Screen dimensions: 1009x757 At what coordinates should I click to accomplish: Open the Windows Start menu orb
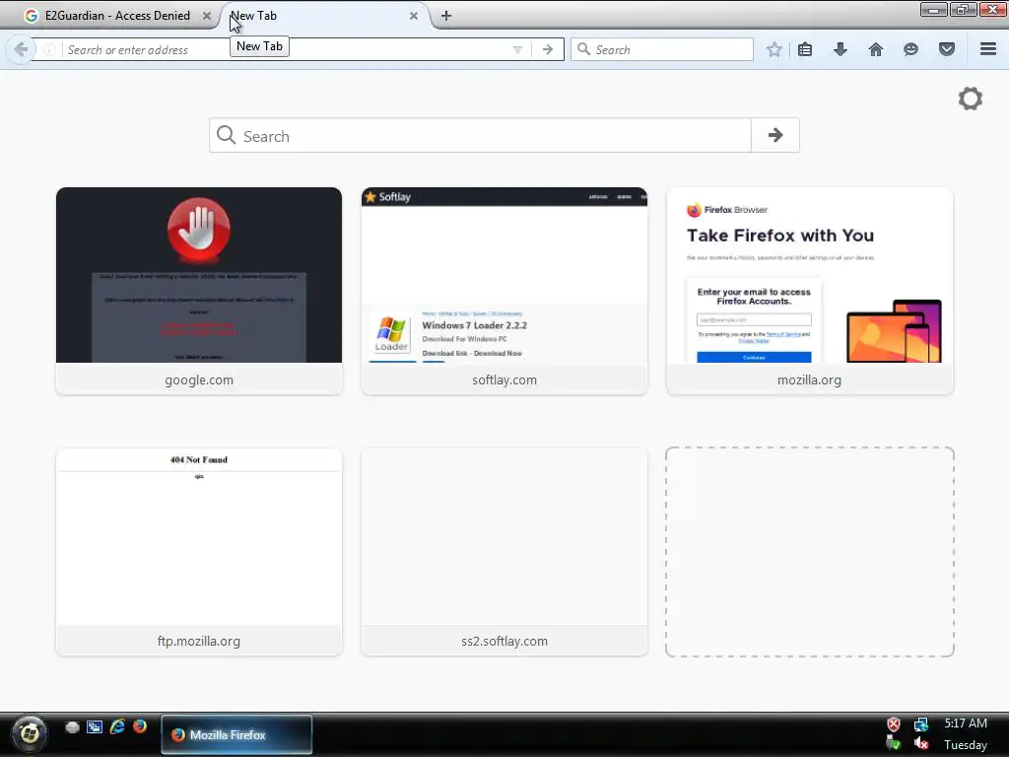(x=29, y=733)
